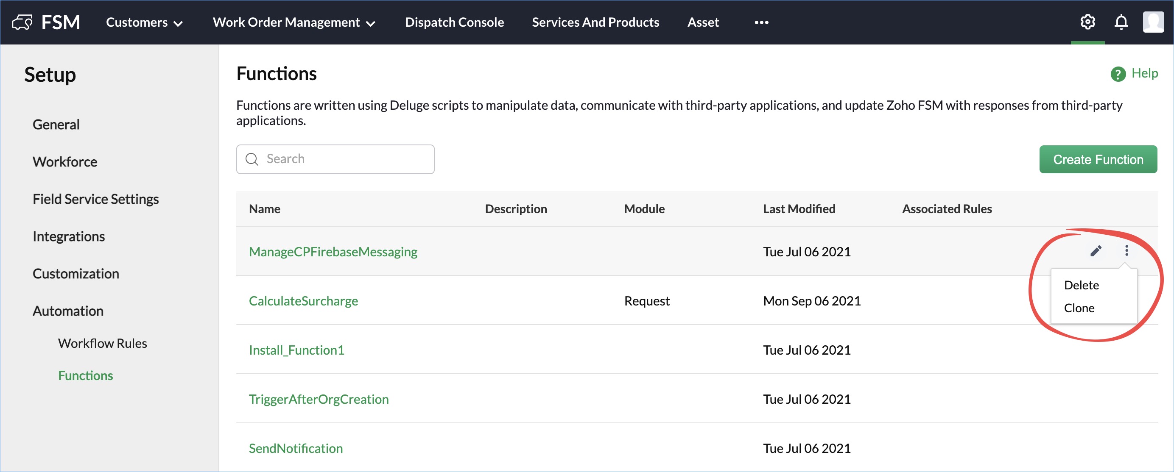Expand the Customers dropdown menu
The image size is (1174, 472).
point(144,22)
